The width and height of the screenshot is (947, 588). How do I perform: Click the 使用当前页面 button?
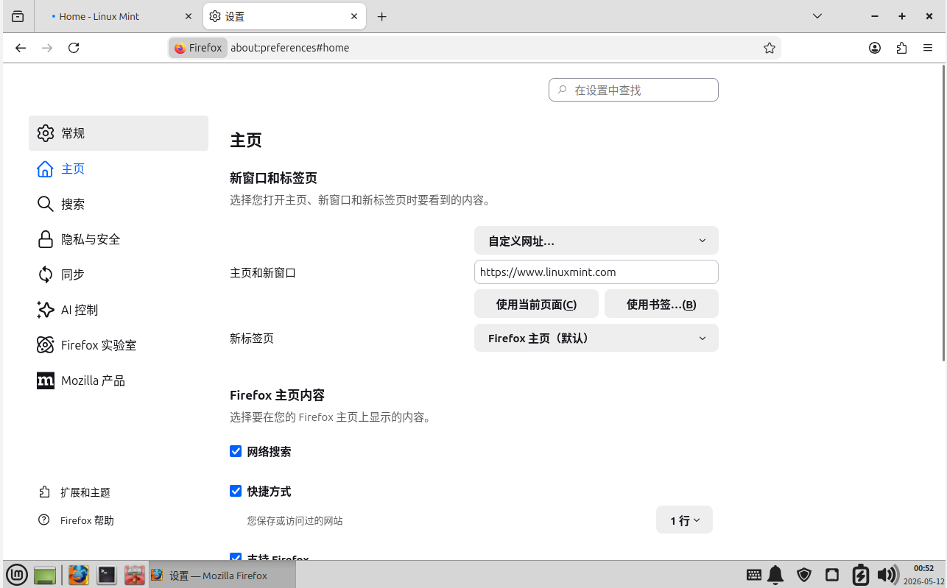(x=536, y=304)
